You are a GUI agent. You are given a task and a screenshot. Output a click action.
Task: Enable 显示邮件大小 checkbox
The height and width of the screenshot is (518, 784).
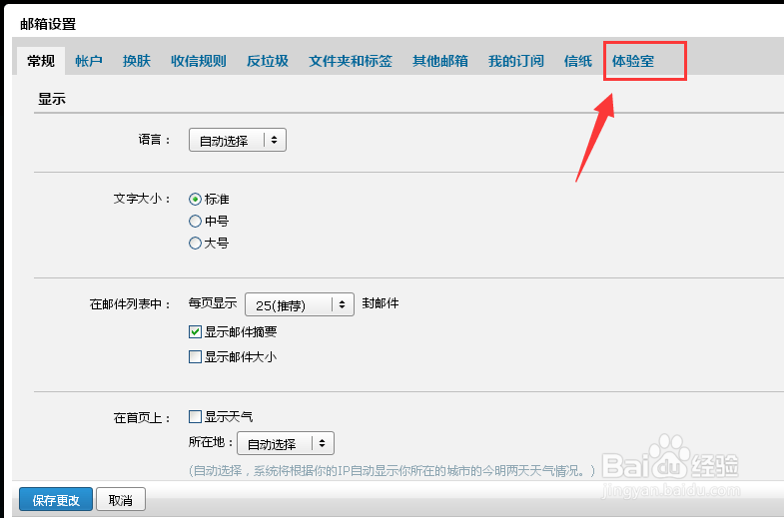click(x=195, y=356)
